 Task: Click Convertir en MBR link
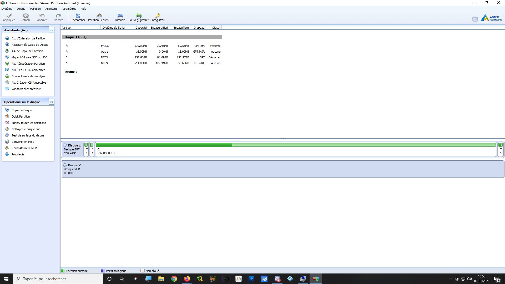(23, 142)
